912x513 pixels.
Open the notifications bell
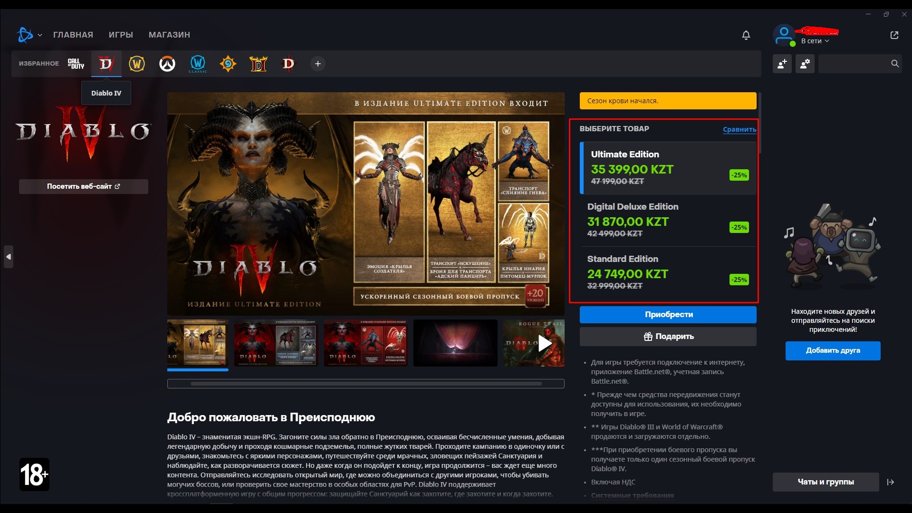tap(746, 35)
